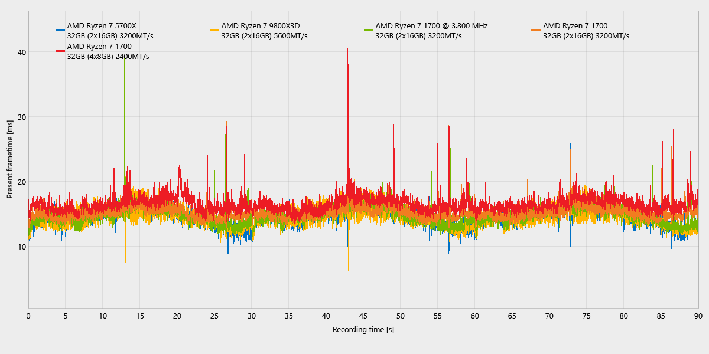Click the 32GB (4x8GB) 2400MT/s text
Viewport: 709px width, 354px height.
[x=108, y=57]
